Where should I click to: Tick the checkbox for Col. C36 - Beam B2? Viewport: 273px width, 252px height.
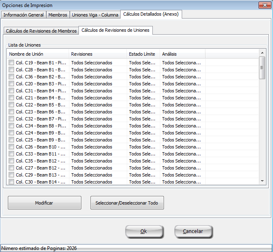click(x=12, y=77)
